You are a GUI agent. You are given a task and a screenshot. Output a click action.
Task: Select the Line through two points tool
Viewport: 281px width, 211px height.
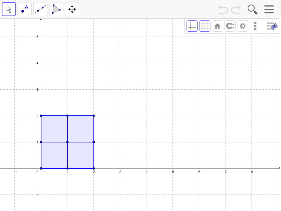click(x=40, y=9)
